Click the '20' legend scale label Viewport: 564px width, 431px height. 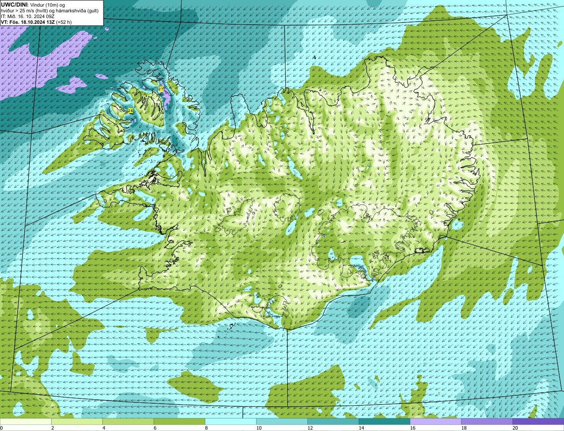[x=515, y=428]
